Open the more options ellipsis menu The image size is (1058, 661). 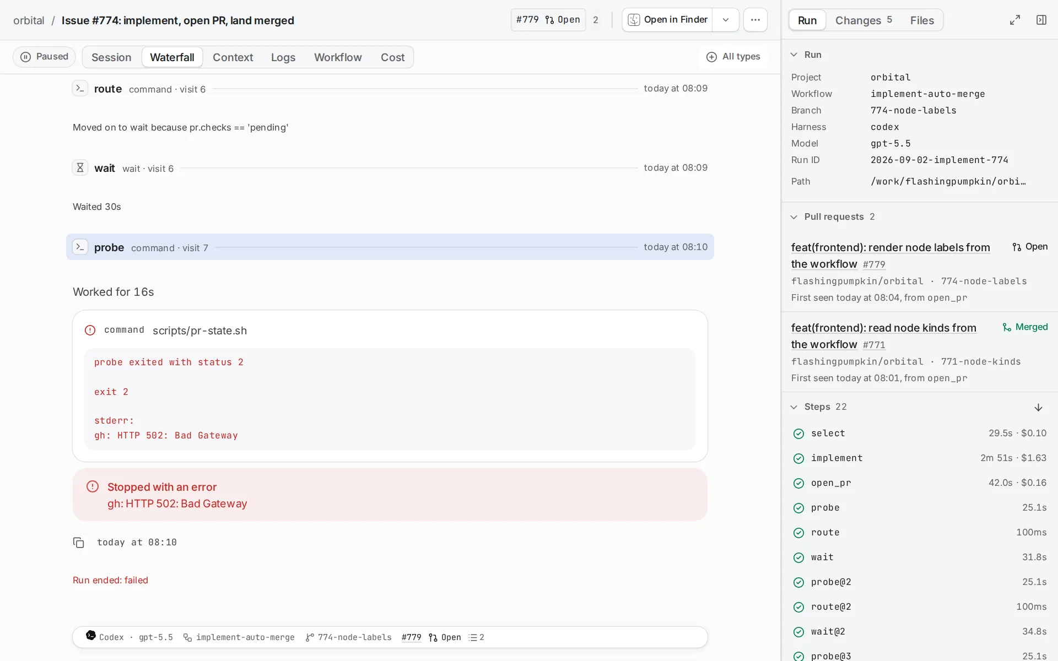[x=755, y=20]
